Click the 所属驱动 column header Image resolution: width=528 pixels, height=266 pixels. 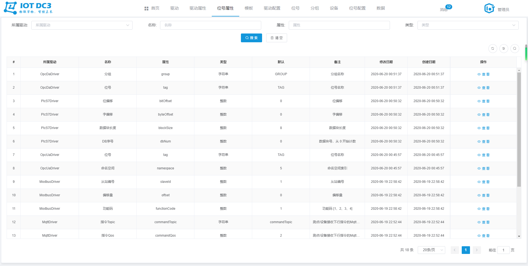(x=50, y=62)
